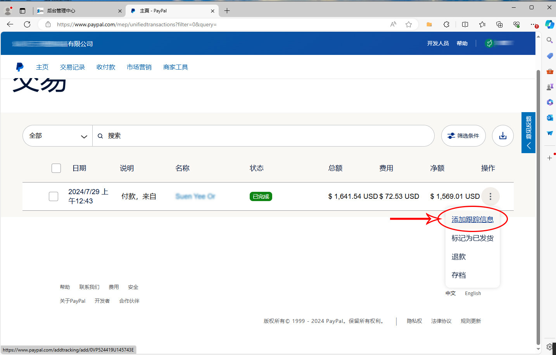Viewport: 556px width, 355px height.
Task: Open the 规则更新 footer link
Action: click(x=471, y=321)
